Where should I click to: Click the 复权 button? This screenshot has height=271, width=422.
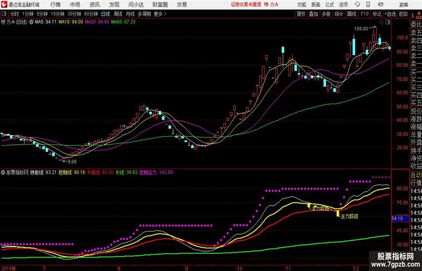pos(301,14)
